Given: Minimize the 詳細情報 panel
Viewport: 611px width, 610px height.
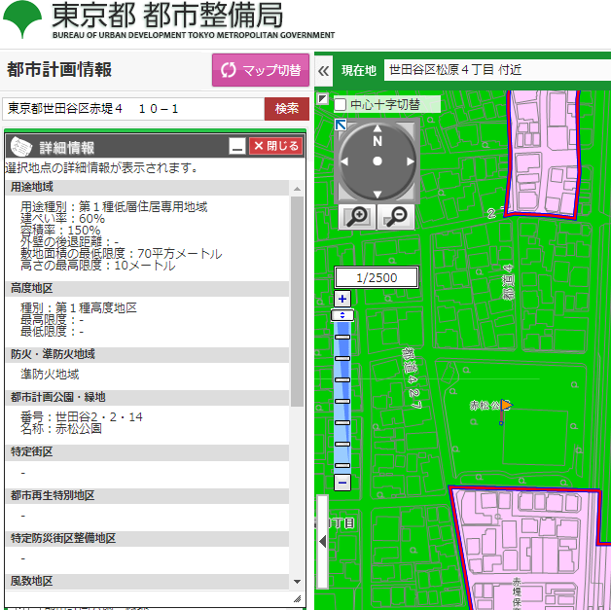Looking at the screenshot, I should point(236,147).
